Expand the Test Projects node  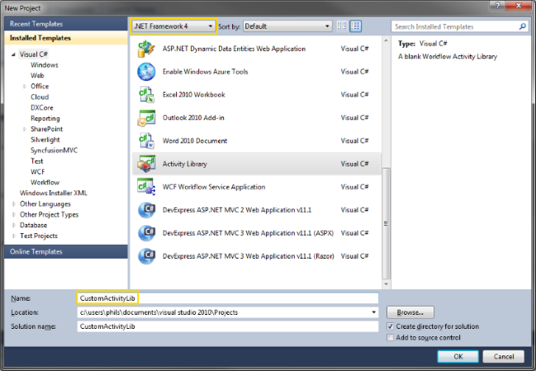(x=14, y=236)
